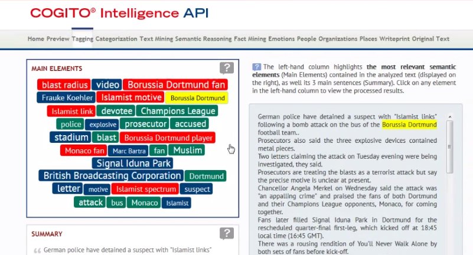Click the 'suspect' tag
Image resolution: width=473 pixels, height=255 pixels.
[x=197, y=189]
